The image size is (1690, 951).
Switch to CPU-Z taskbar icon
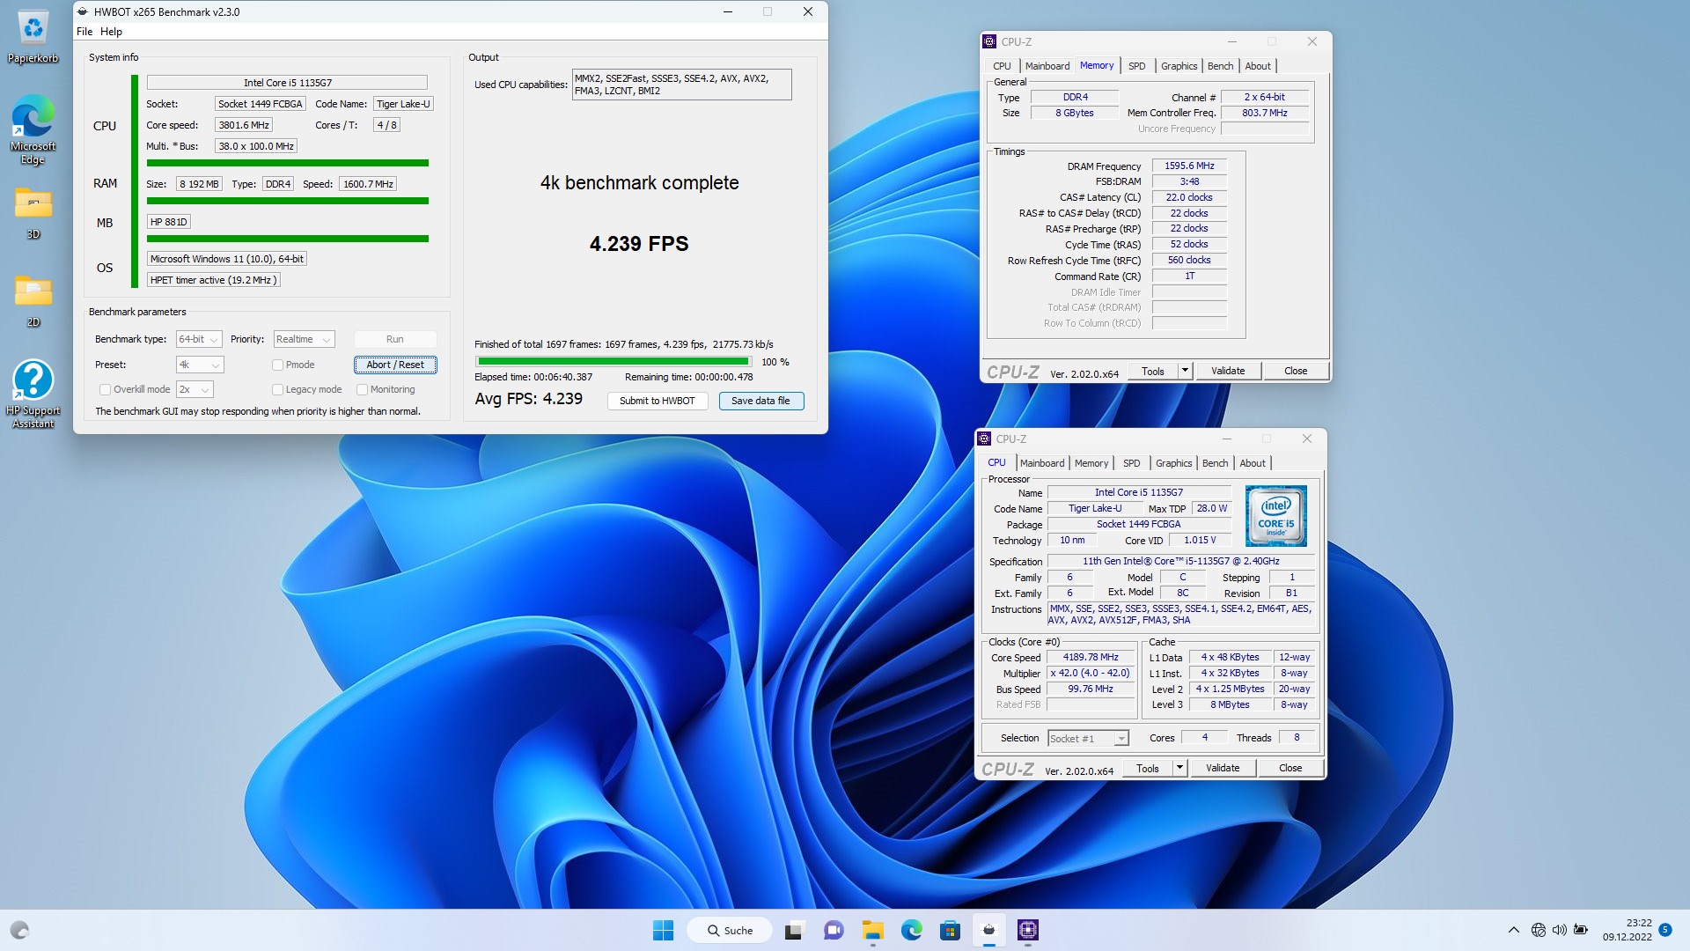pyautogui.click(x=1028, y=930)
